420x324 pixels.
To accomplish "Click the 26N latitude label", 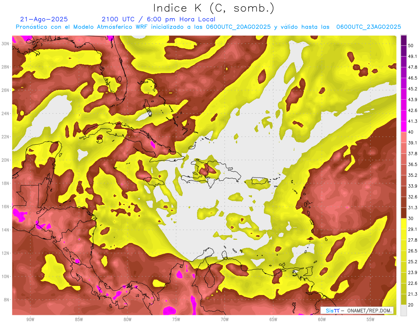I will 5,90.
